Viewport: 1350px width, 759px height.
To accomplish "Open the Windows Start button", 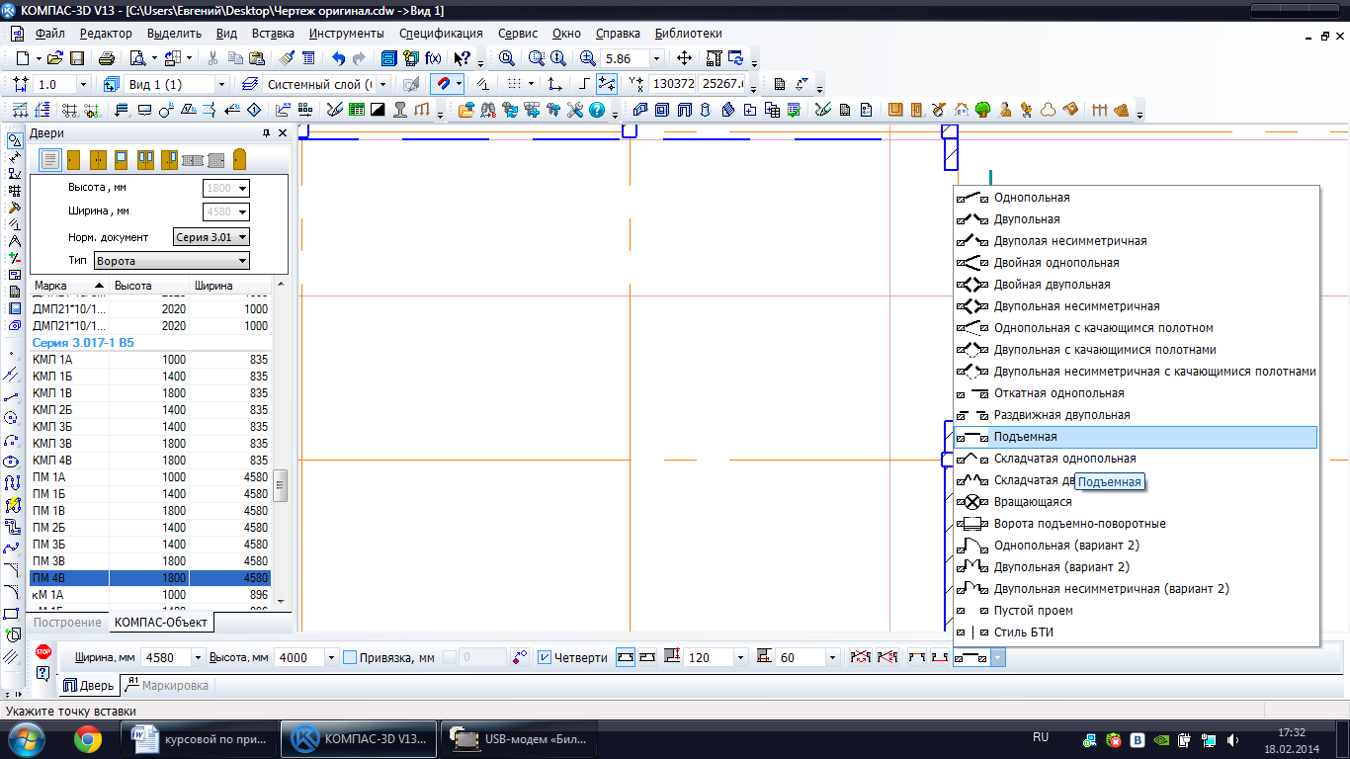I will click(x=27, y=738).
